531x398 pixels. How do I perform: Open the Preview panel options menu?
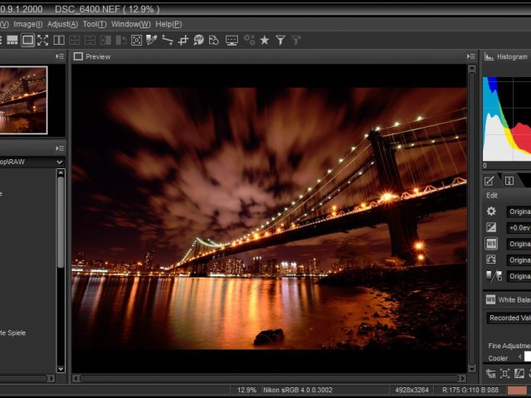point(470,56)
